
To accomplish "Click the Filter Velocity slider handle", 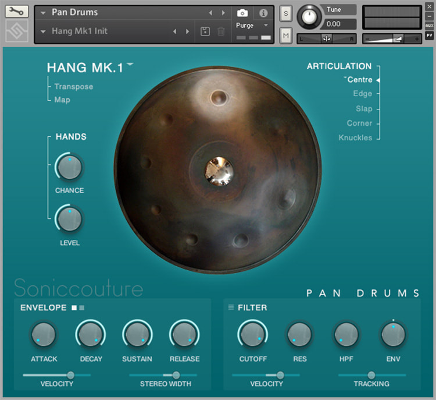I will click(280, 375).
